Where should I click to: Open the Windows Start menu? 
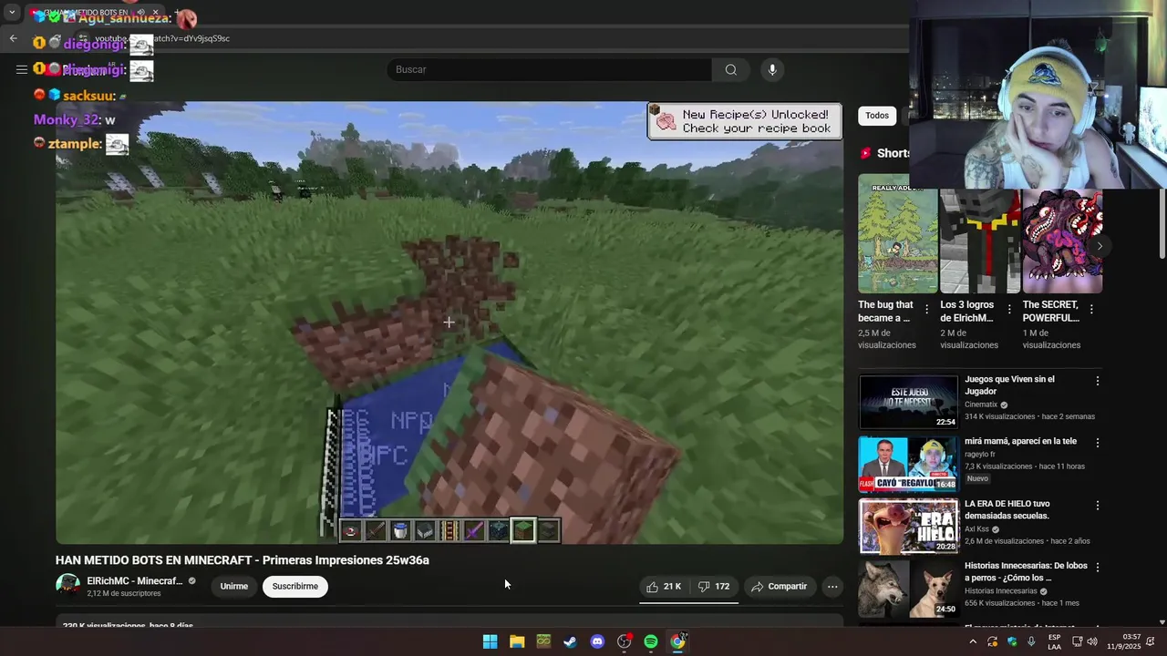(x=490, y=641)
